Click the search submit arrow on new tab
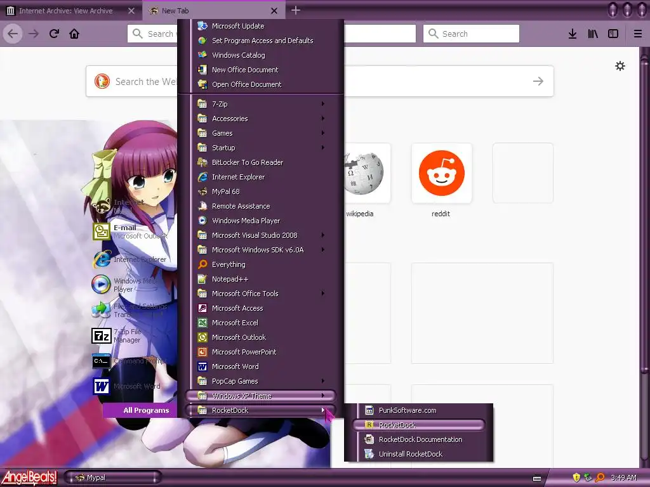 tap(538, 81)
